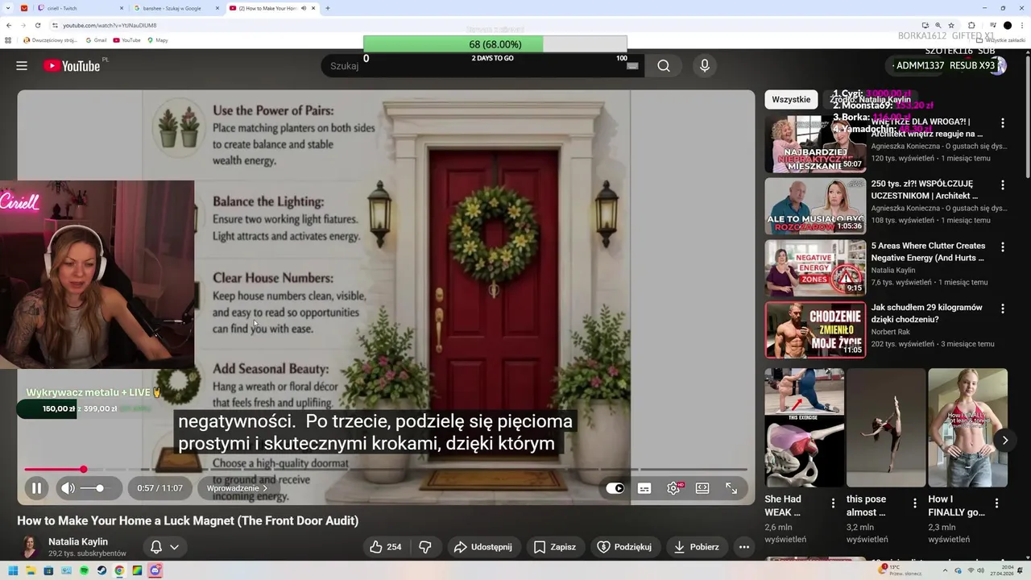
Task: Click the address bar URL
Action: (110, 25)
